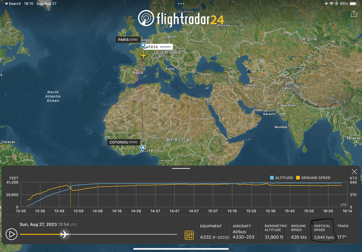362x252 pixels.
Task: Tap the yellow aircraft icon on map
Action: pos(143,55)
